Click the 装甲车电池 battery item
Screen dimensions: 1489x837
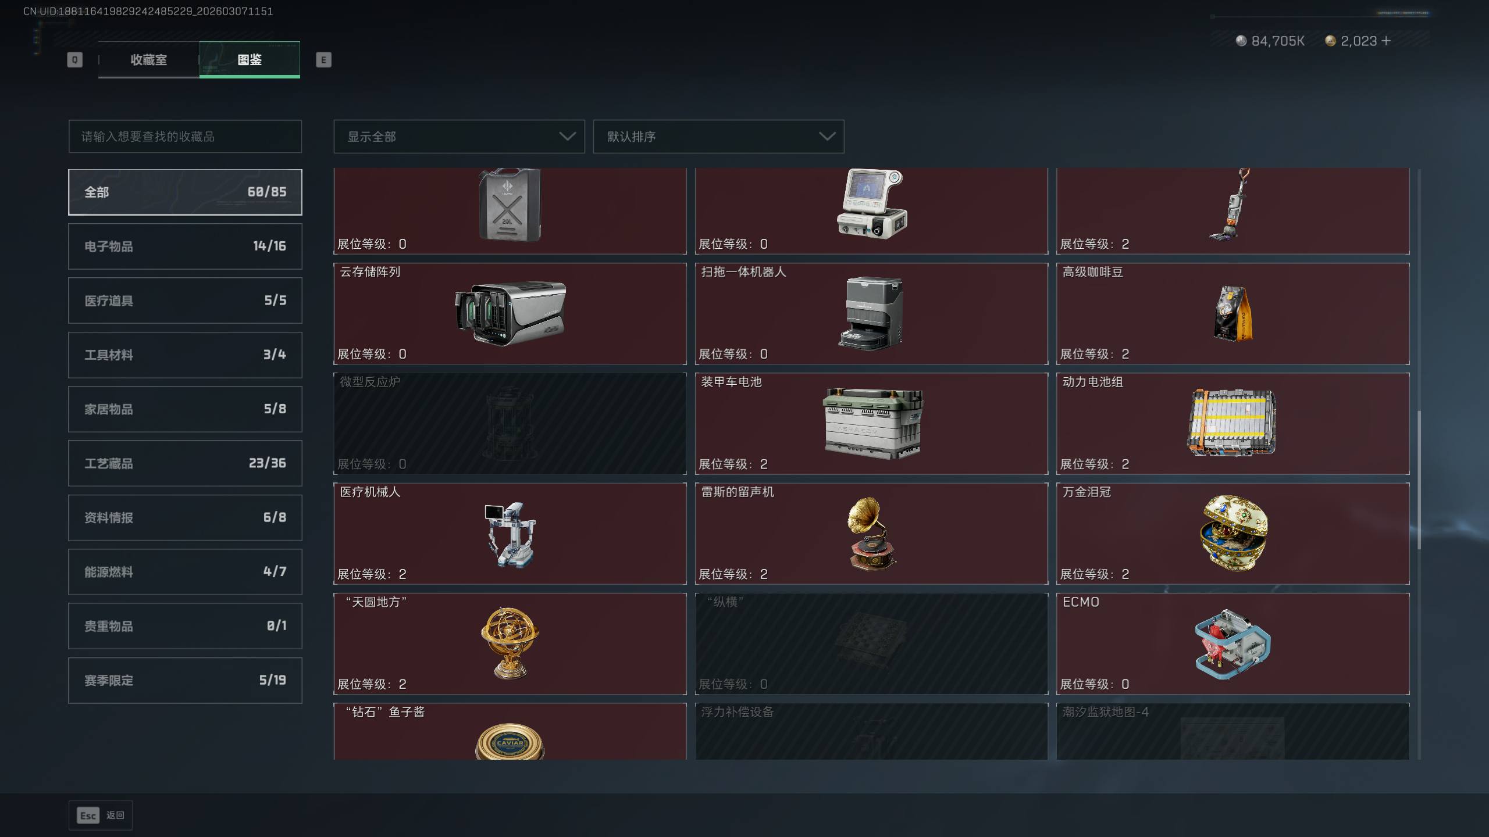point(871,424)
